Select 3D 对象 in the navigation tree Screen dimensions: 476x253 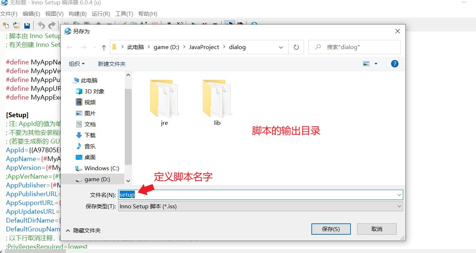click(x=90, y=91)
